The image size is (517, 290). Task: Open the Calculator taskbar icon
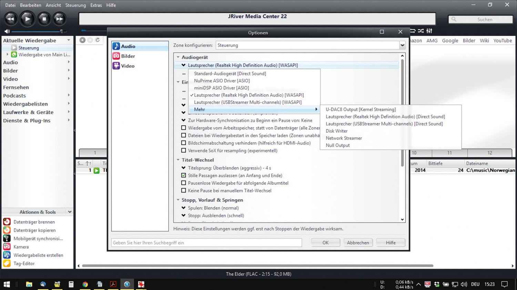(x=71, y=284)
